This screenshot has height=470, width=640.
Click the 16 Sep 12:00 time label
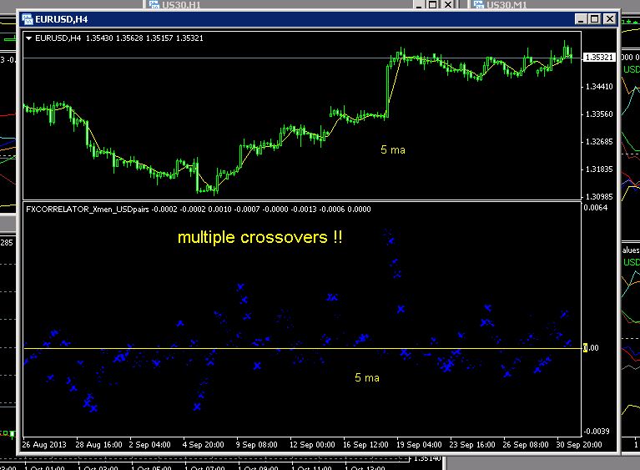point(365,445)
